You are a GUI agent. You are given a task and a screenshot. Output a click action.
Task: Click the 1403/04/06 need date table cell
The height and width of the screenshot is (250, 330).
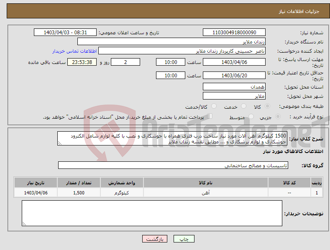point(36,193)
